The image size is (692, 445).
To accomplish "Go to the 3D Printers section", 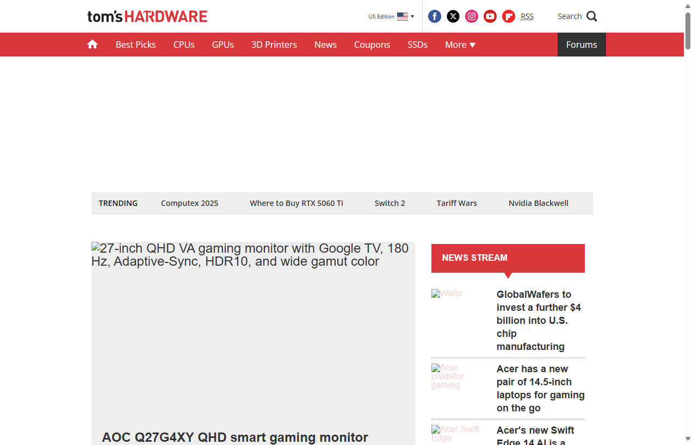I will click(x=274, y=45).
